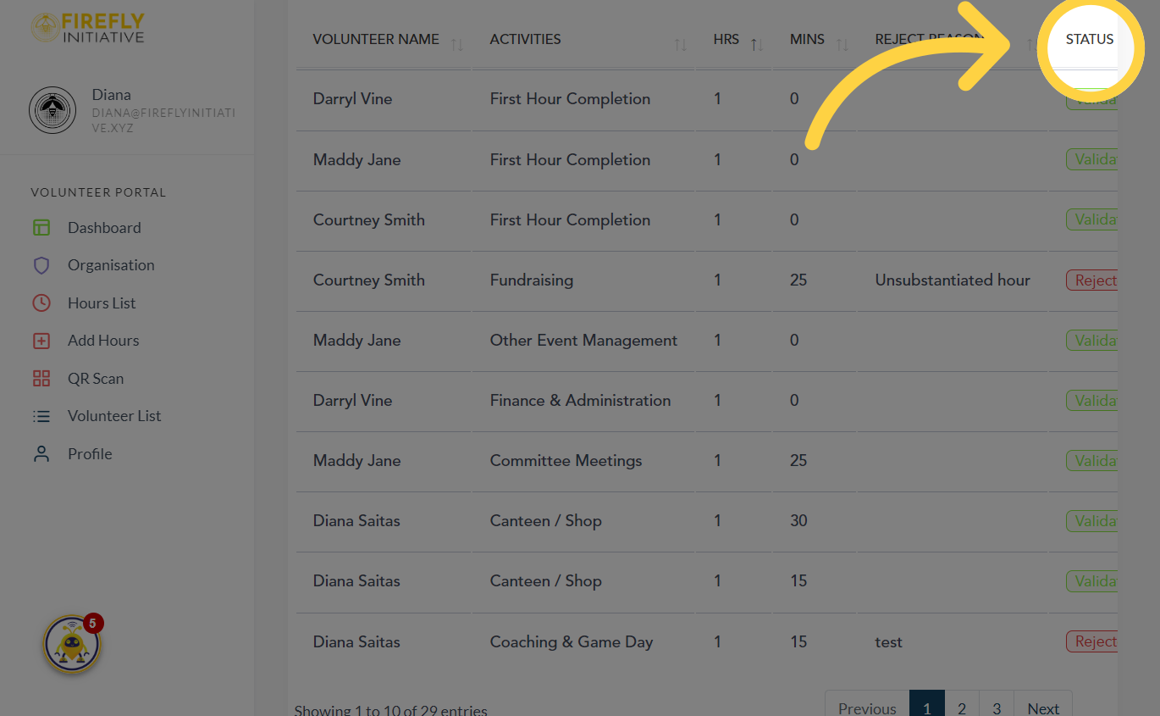
Task: Click the Firefly Initiative logo
Action: point(88,27)
